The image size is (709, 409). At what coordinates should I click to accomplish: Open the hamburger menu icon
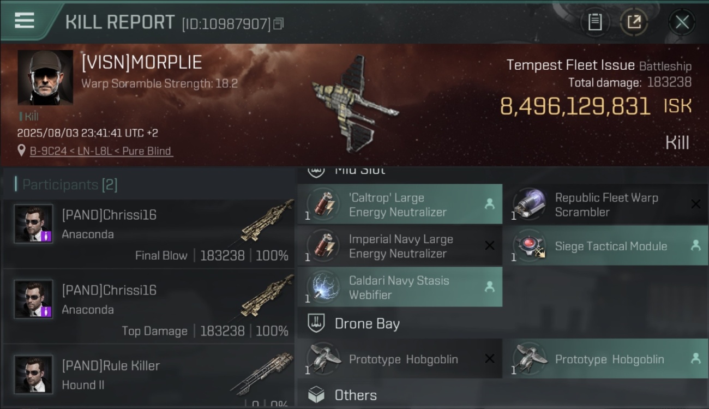click(25, 21)
